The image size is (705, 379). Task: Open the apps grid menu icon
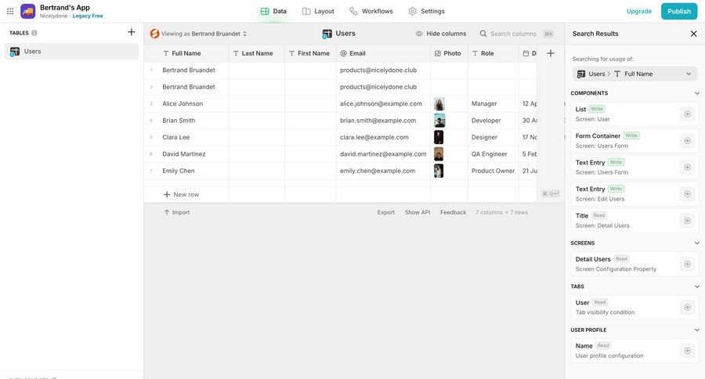tap(10, 11)
